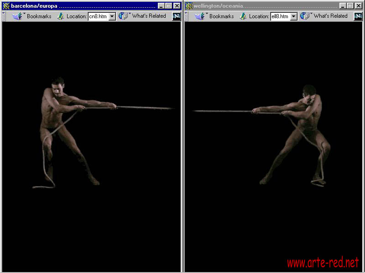Open the wellington/oceania title bar system icon
This screenshot has width=365, height=273.
[x=188, y=6]
